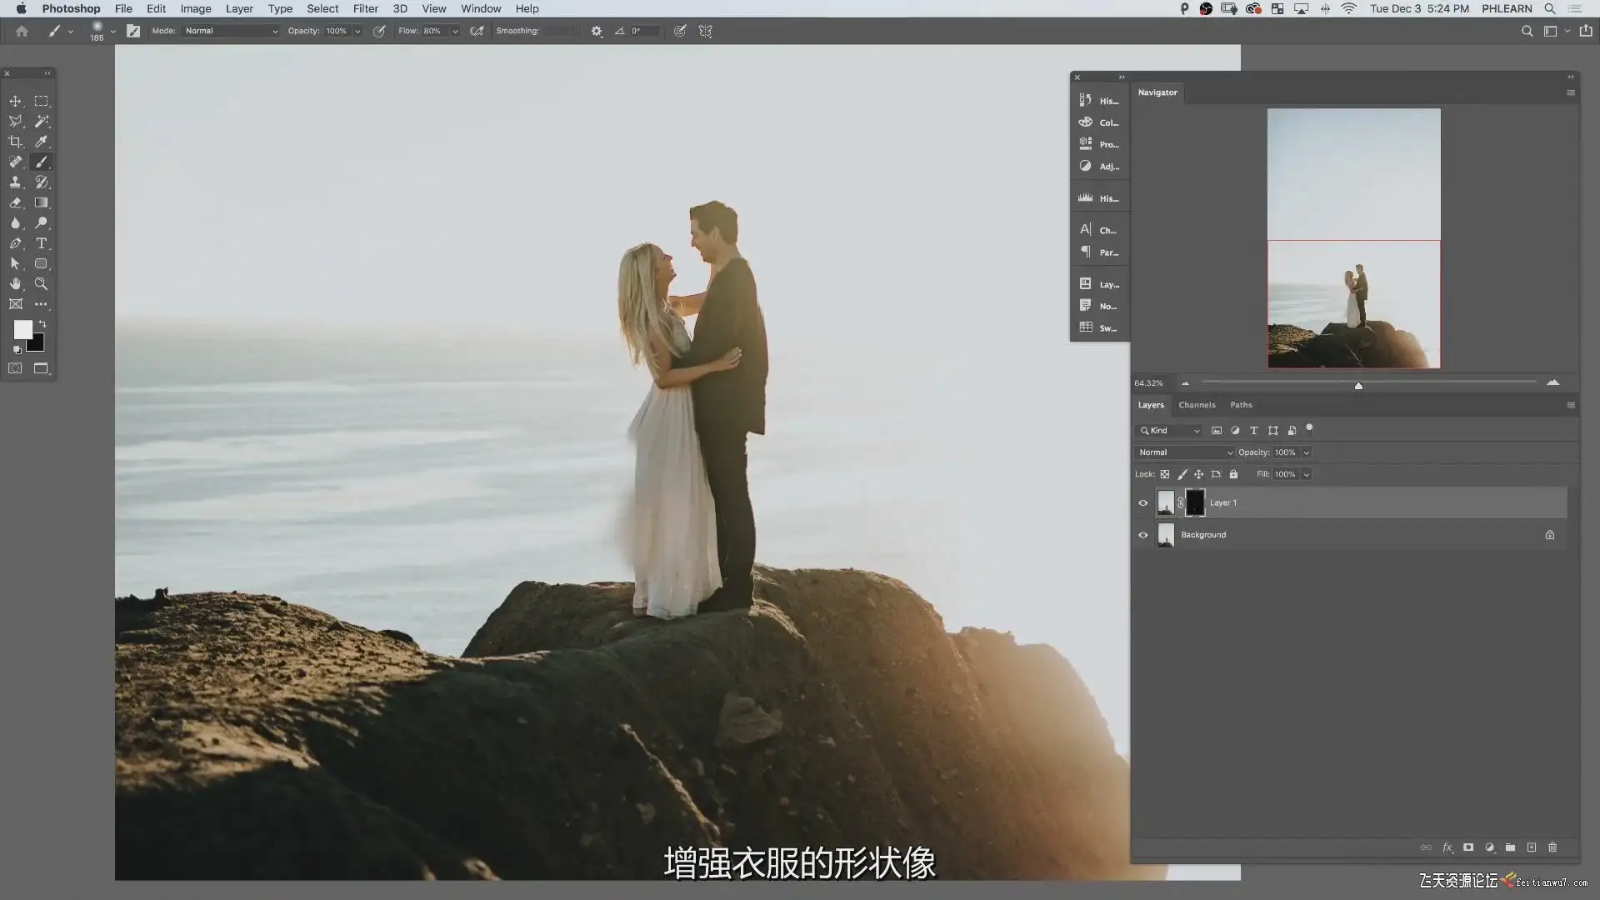The width and height of the screenshot is (1600, 900).
Task: Click the foreground color swatch
Action: coord(22,329)
